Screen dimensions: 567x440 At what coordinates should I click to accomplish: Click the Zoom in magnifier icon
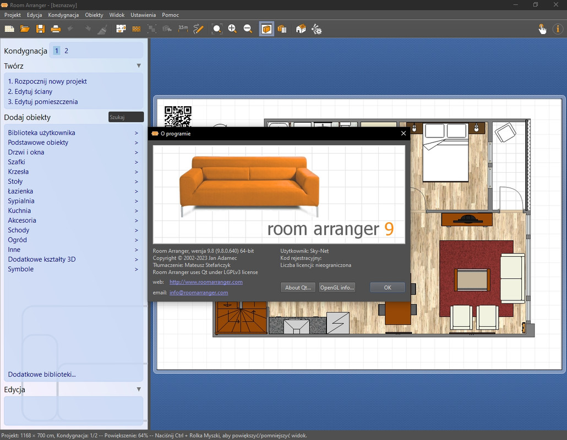[x=232, y=29]
